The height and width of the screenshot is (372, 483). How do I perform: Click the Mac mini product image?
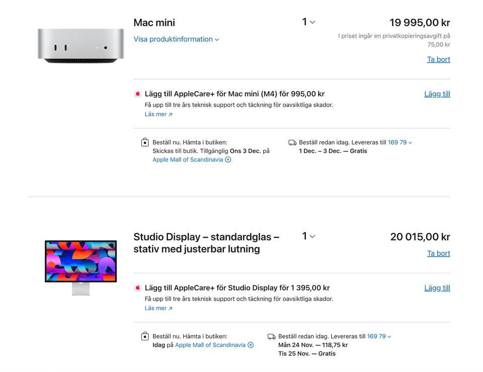click(x=80, y=46)
